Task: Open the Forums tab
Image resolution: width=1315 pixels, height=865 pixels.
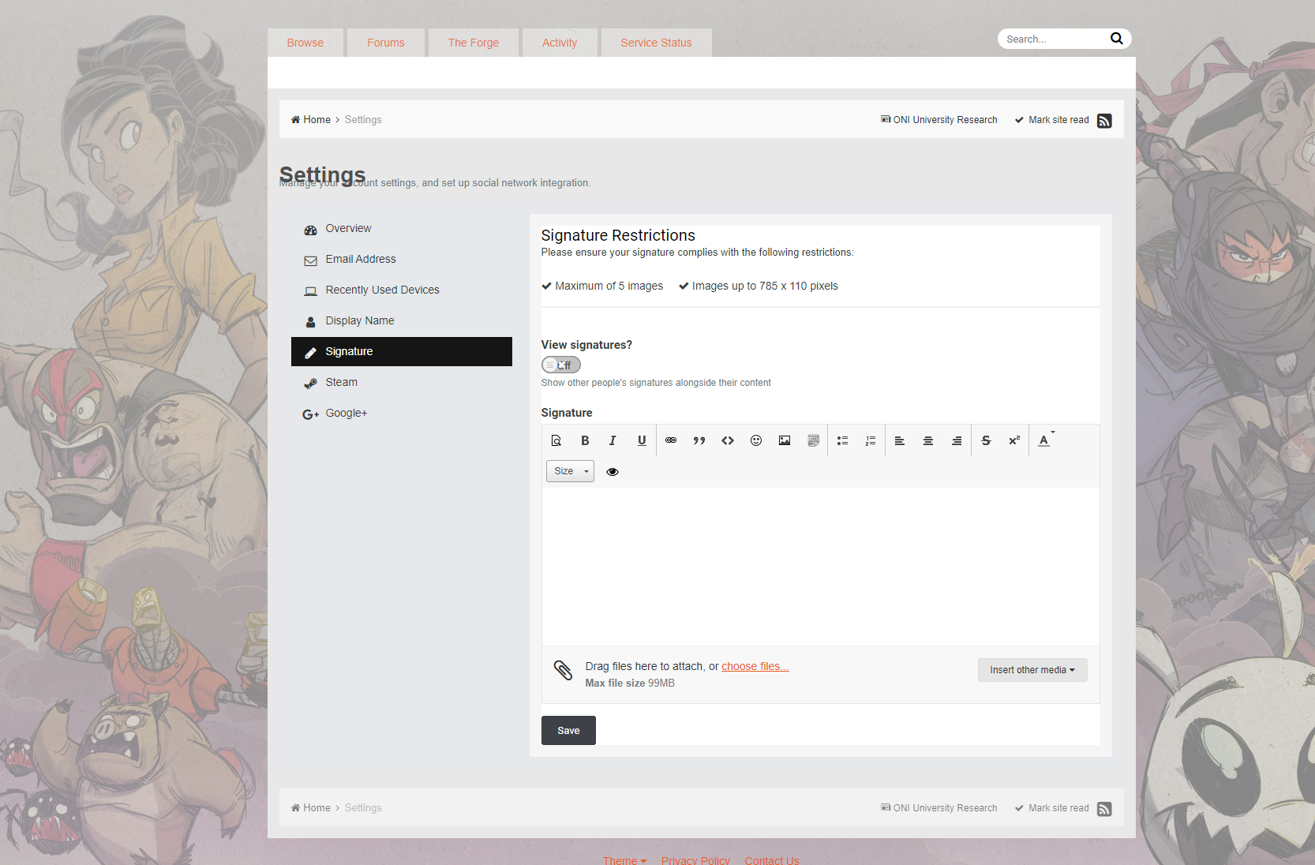Action: coord(386,43)
